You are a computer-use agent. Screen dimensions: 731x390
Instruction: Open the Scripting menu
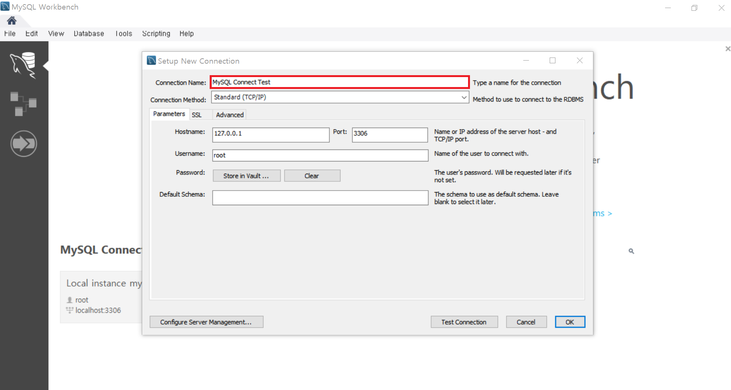[156, 34]
